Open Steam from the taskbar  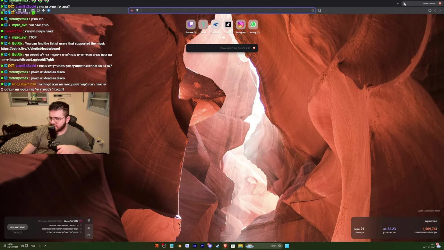(217, 246)
